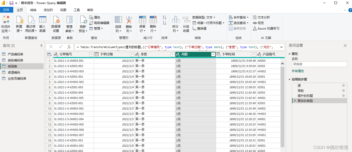Image resolution: width=352 pixels, height=152 pixels.
Task: Click Manage Parameters (管理参数) icon
Action: coord(69,20)
